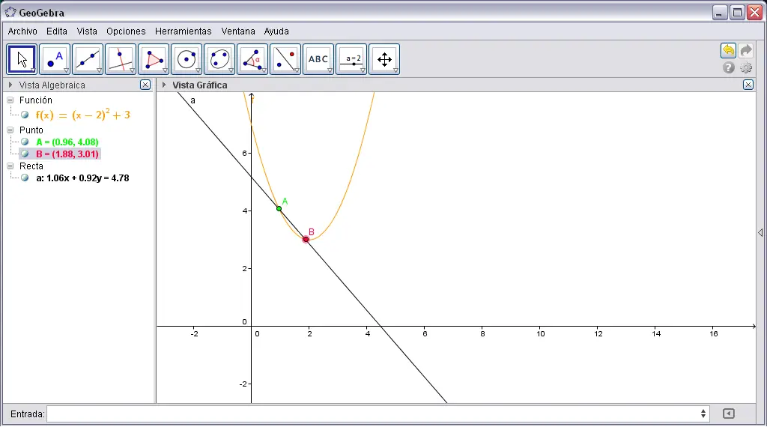
Task: Close the Vista Algebraica panel
Action: [145, 85]
